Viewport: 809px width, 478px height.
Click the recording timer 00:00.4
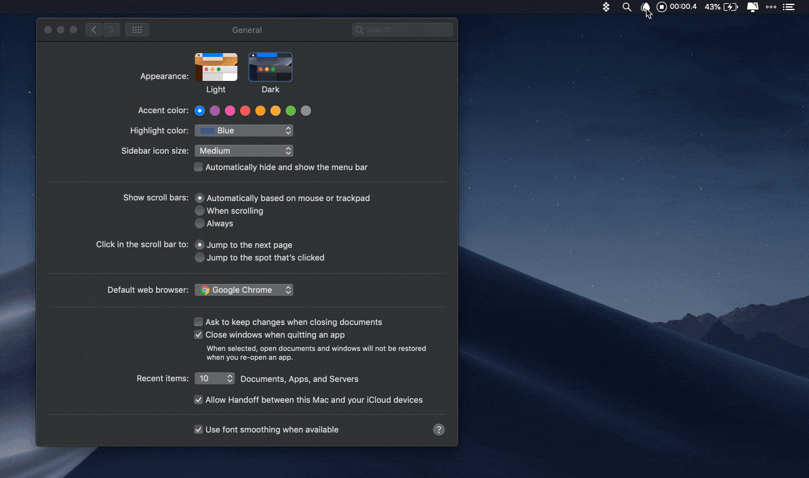[x=683, y=7]
